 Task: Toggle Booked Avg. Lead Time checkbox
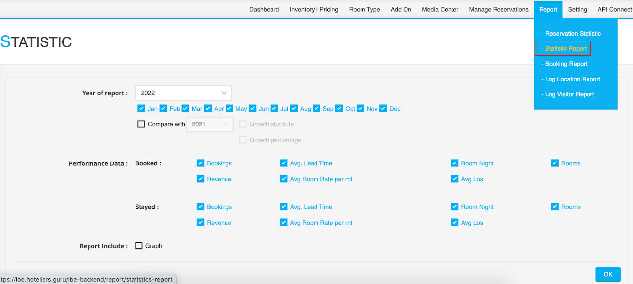click(283, 163)
